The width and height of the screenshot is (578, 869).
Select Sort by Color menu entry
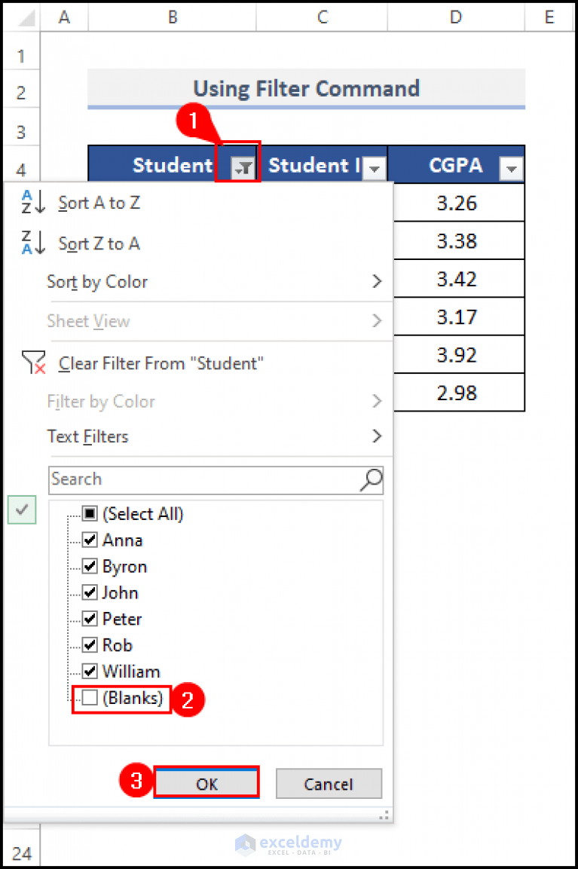click(97, 282)
